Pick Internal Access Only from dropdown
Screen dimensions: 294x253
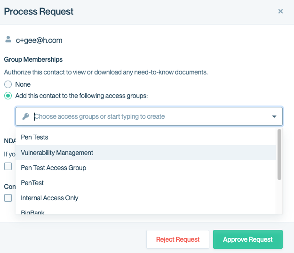click(x=49, y=198)
